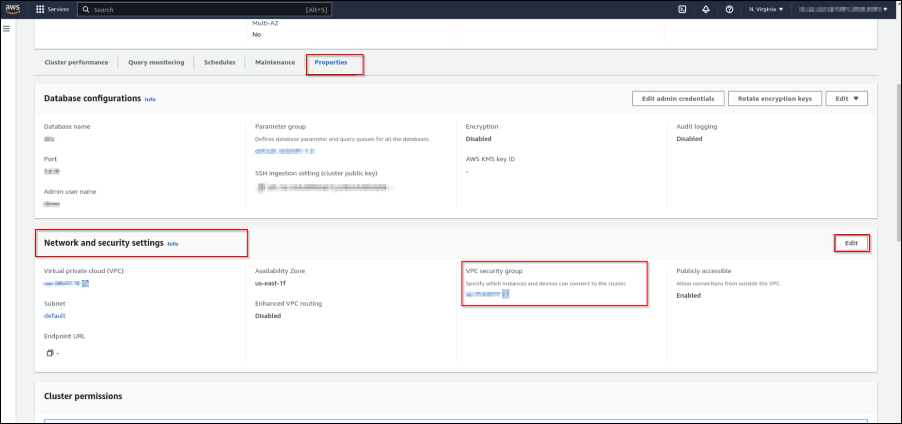902x424 pixels.
Task: Click the Encryption Disabled value
Action: click(x=478, y=139)
